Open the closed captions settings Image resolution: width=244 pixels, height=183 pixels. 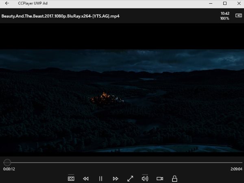pos(71,179)
